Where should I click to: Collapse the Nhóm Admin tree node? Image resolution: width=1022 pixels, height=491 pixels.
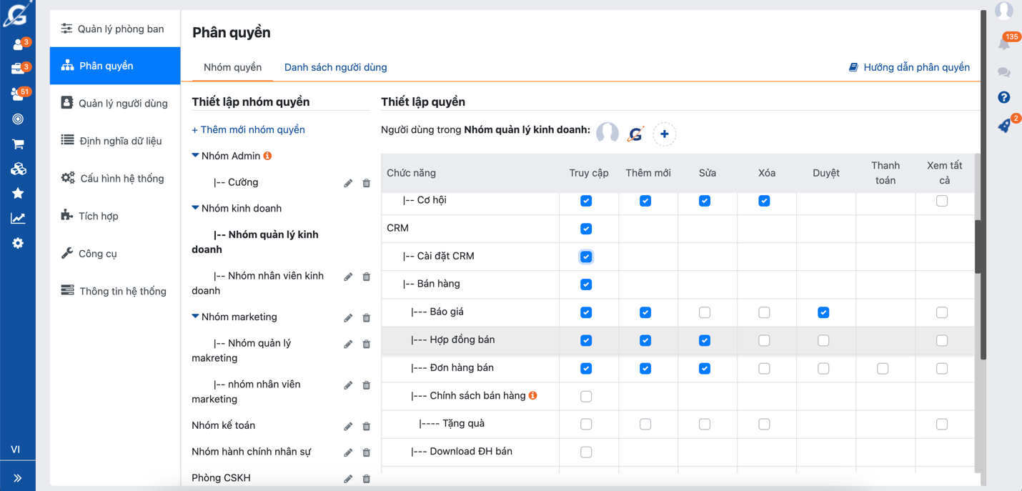tap(195, 156)
